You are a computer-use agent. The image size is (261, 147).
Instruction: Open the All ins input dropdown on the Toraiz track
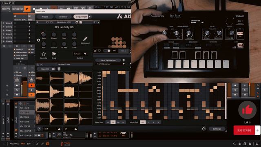pos(21,72)
